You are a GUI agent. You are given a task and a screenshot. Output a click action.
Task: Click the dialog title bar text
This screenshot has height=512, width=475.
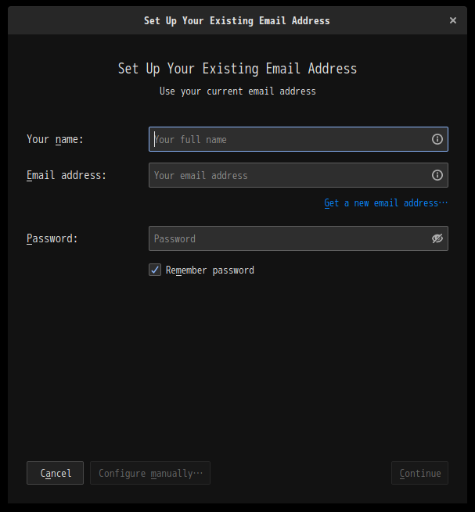pyautogui.click(x=237, y=20)
